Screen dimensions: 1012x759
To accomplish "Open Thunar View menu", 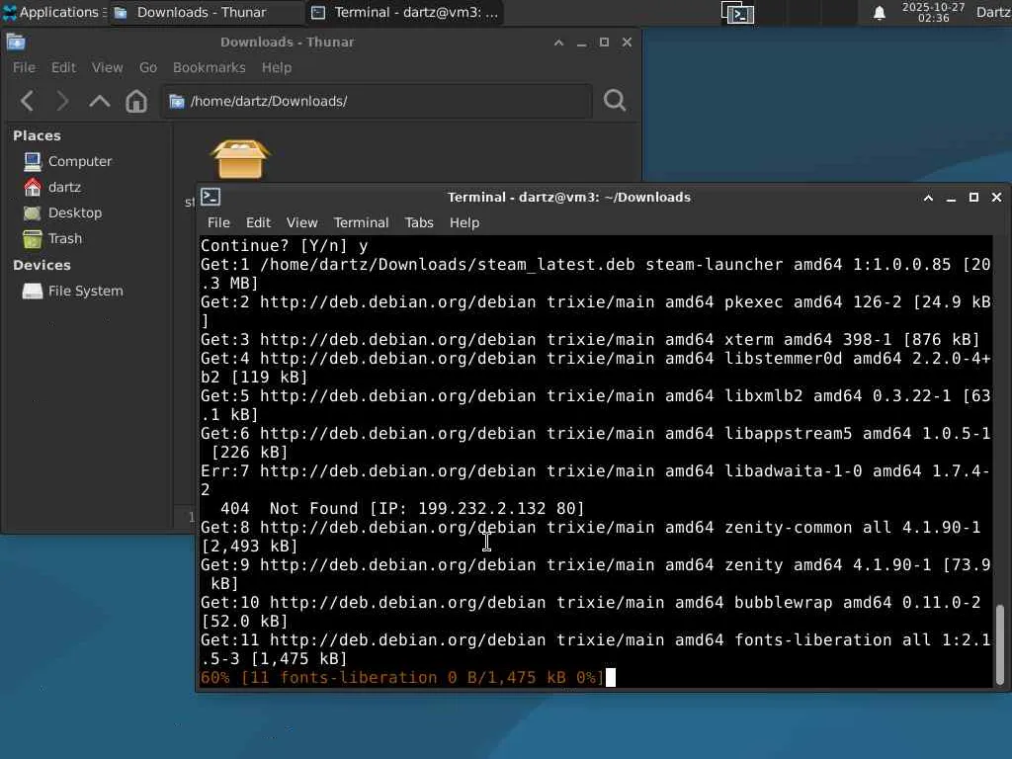I will pyautogui.click(x=107, y=68).
